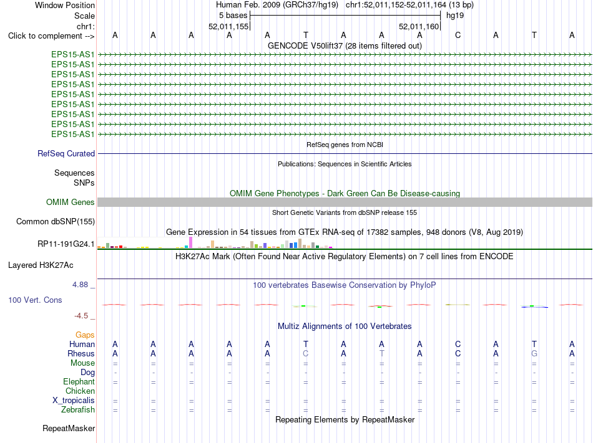The height and width of the screenshot is (443, 593).
Task: Click the blue PhyloP conservation bar
Action: (x=534, y=307)
